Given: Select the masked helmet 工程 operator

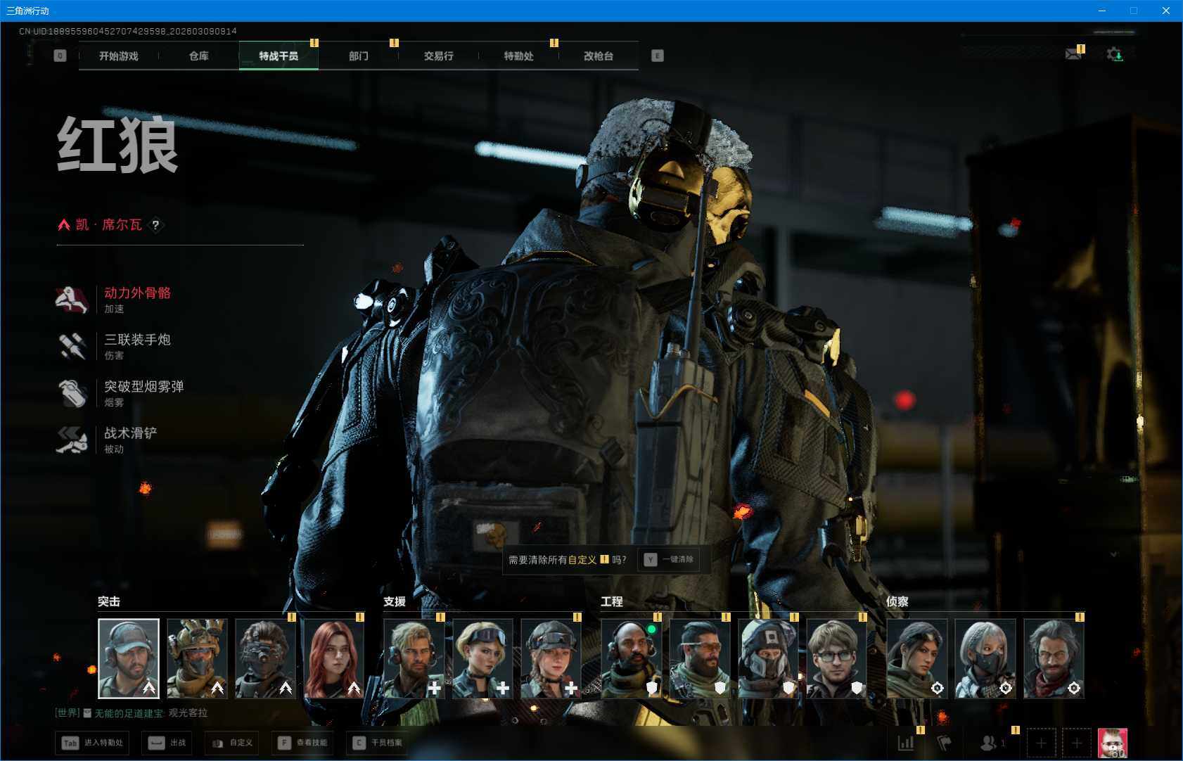Looking at the screenshot, I should coord(768,658).
